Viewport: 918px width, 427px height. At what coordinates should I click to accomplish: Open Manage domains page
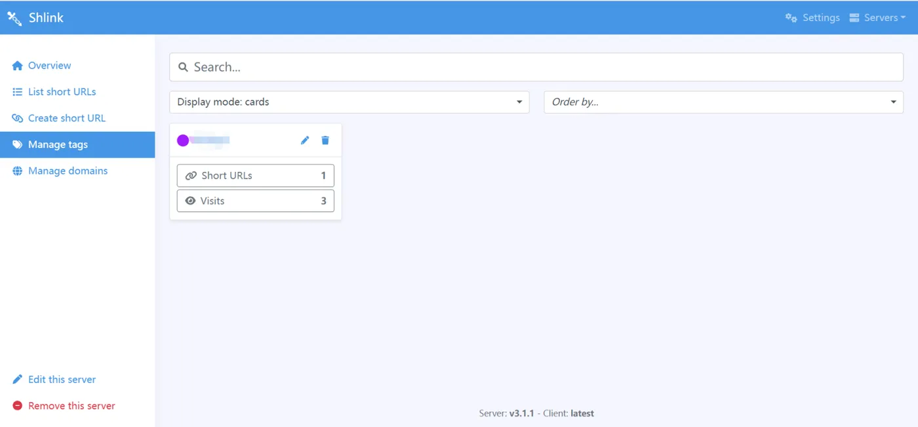(x=77, y=171)
